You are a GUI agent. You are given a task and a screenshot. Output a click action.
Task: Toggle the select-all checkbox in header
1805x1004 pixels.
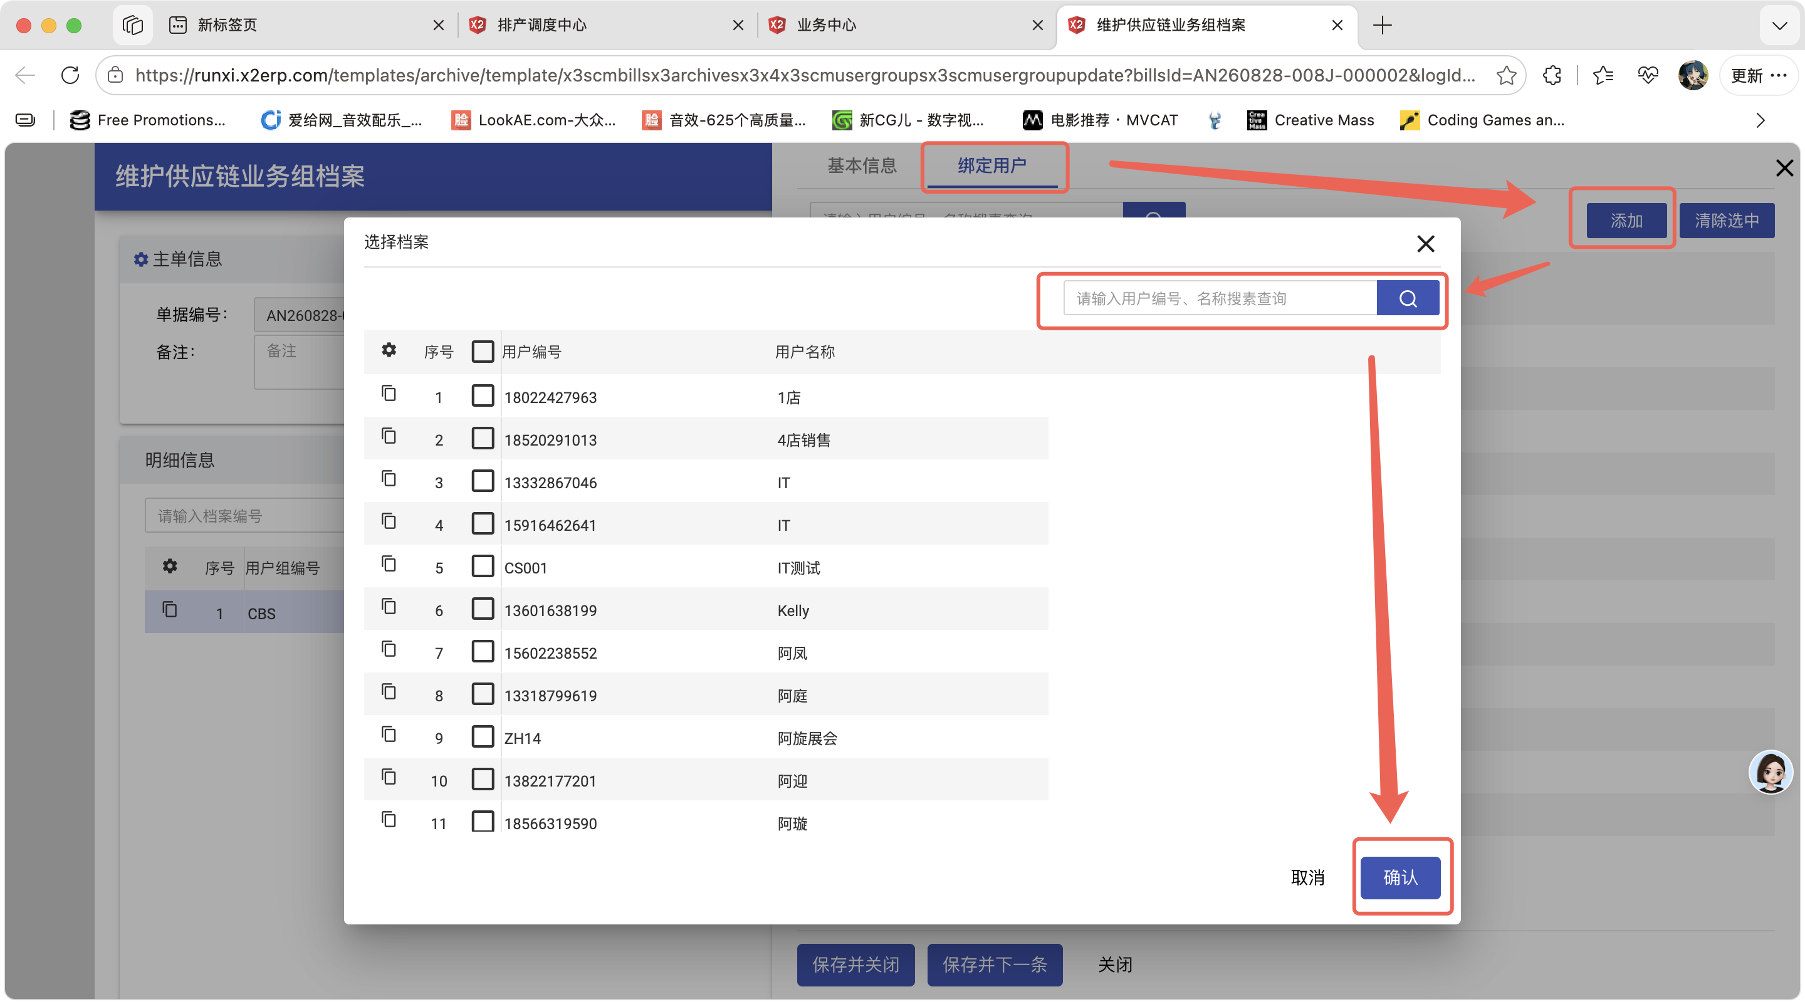pos(482,351)
